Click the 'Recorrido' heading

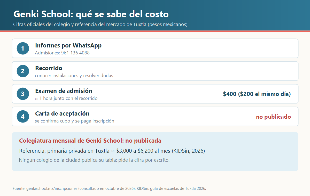[x=49, y=68]
